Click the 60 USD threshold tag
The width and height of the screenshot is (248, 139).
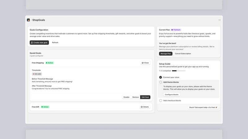point(37,74)
